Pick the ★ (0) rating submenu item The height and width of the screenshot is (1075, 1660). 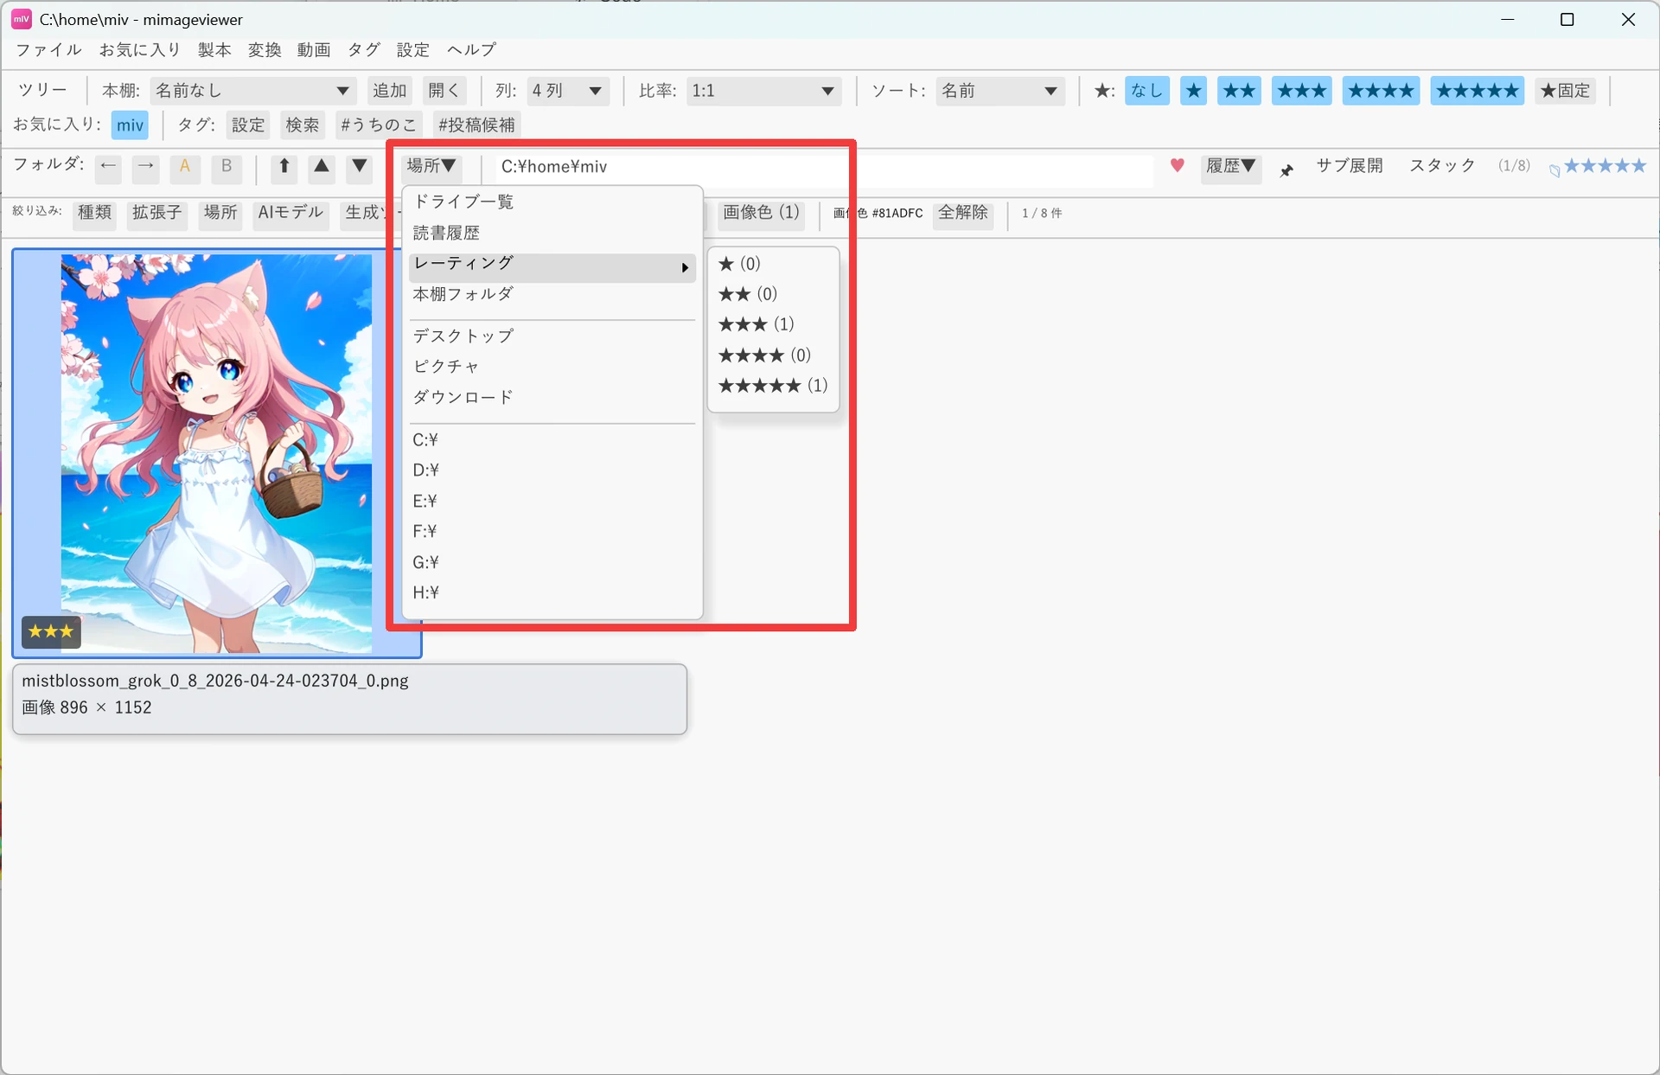[773, 264]
